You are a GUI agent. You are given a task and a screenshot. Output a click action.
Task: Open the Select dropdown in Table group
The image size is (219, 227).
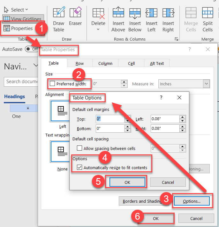[16, 10]
